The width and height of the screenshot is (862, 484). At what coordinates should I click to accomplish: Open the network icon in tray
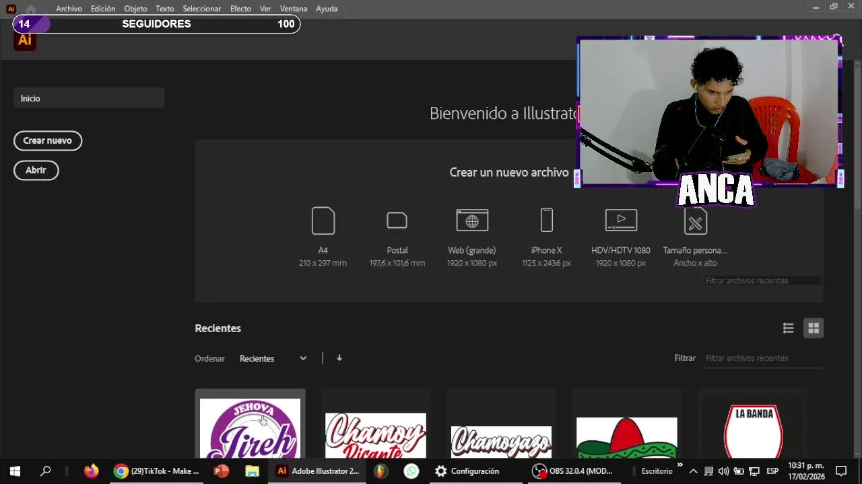click(754, 471)
